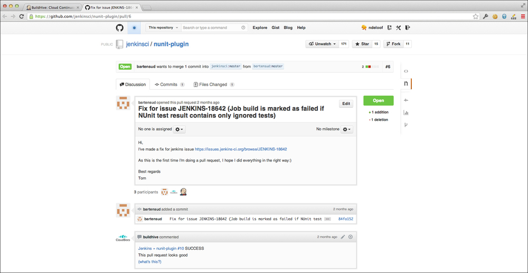
Task: Open the Graphs icon in the sidebar
Action: pos(406,112)
